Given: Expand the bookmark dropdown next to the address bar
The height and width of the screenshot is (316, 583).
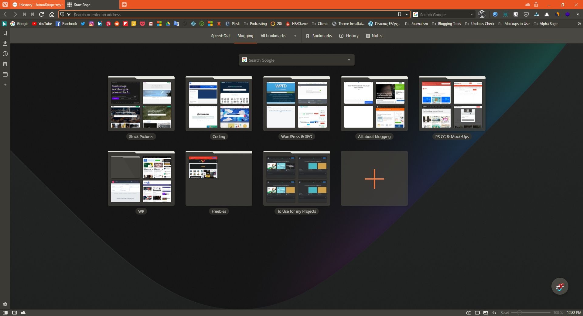Looking at the screenshot, I should point(407,14).
